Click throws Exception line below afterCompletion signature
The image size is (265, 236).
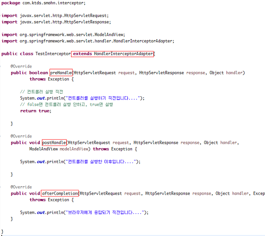point(51,199)
